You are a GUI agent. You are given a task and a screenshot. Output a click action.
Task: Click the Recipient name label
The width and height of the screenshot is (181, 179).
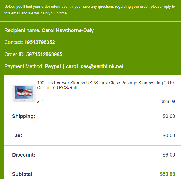(x=22, y=30)
